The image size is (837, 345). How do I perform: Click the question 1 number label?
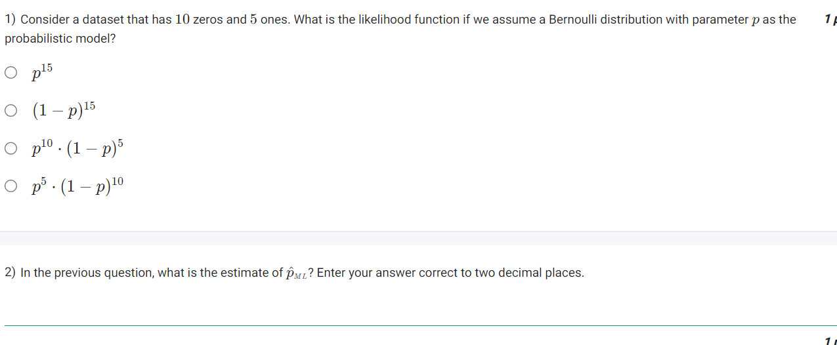11,20
